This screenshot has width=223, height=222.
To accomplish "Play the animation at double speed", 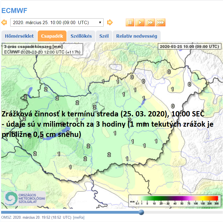I will point(150,22).
